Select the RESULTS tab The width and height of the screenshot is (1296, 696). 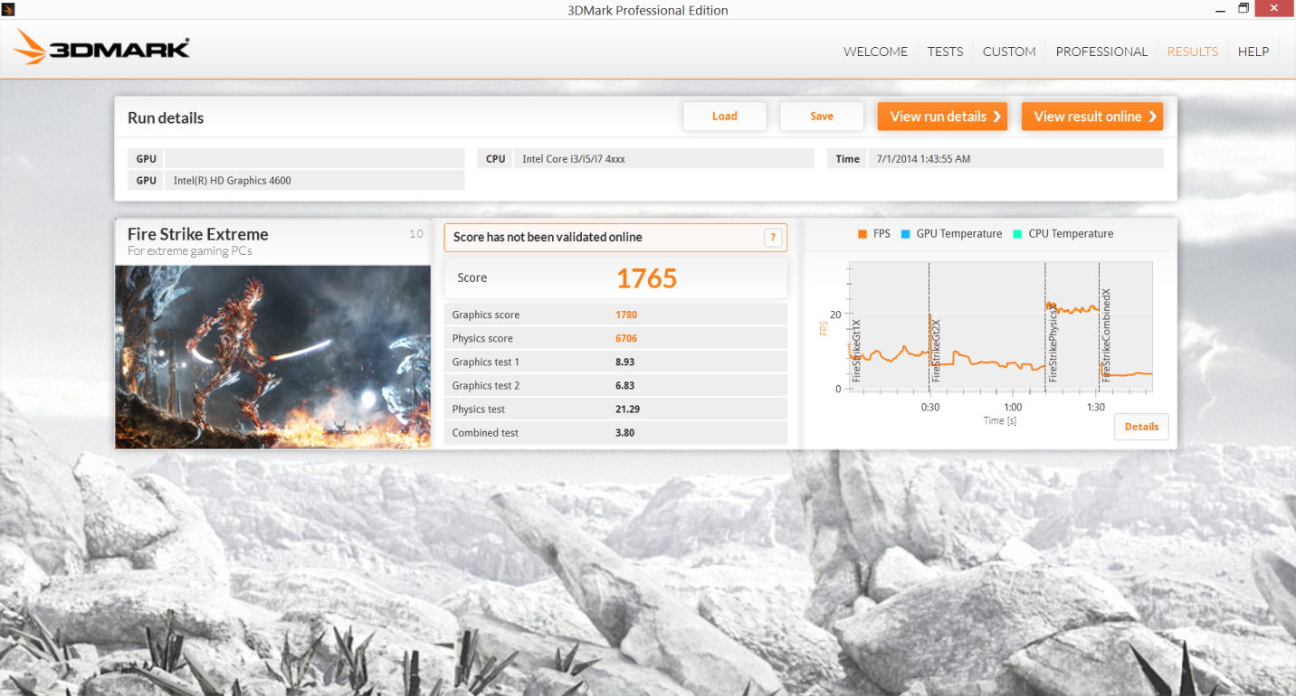pyautogui.click(x=1192, y=52)
